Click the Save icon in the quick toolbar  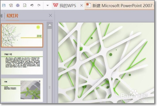pos(4,5)
